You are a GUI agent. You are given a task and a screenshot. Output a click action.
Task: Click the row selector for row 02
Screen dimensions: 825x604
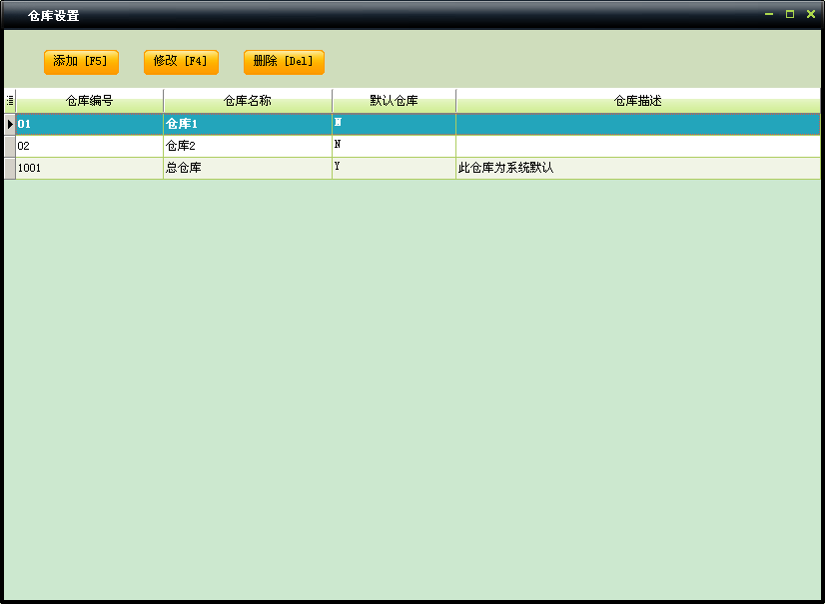tap(10, 147)
